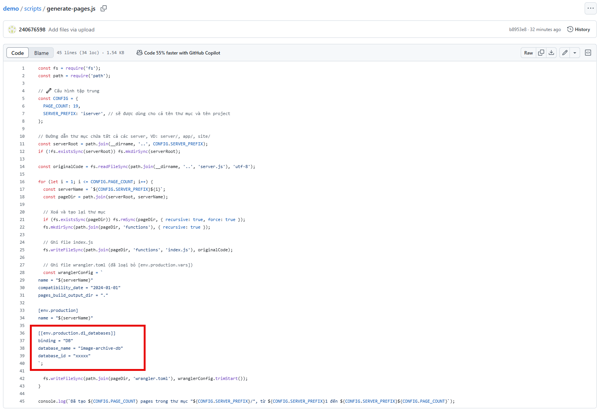Screen dimensions: 599x411
Task: Select the Code view tab
Action: tap(17, 53)
